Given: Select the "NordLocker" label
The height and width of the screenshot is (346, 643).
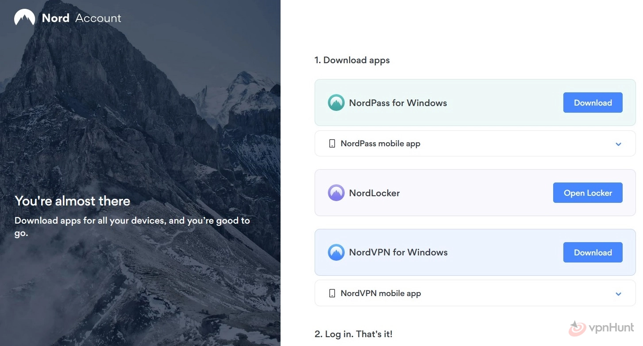Looking at the screenshot, I should tap(374, 193).
